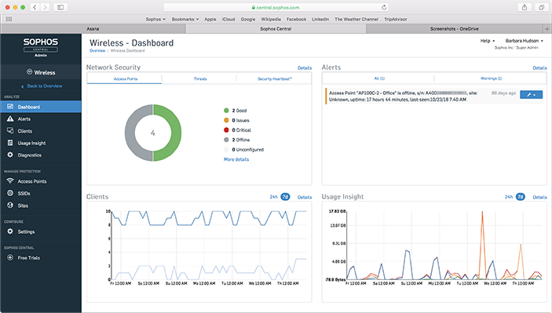This screenshot has width=552, height=313.
Task: Open Usage Insight document icon
Action: (10, 143)
